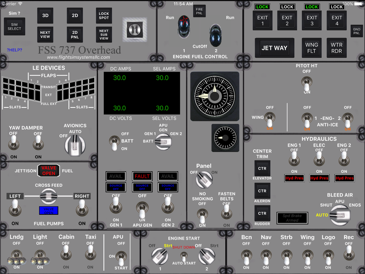Click the pause button icon
This screenshot has width=365, height=274.
pyautogui.click(x=135, y=29)
